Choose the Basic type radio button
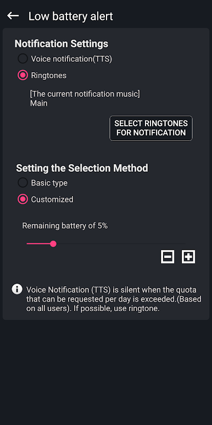Viewport: 212px width, 425px height. 23,183
